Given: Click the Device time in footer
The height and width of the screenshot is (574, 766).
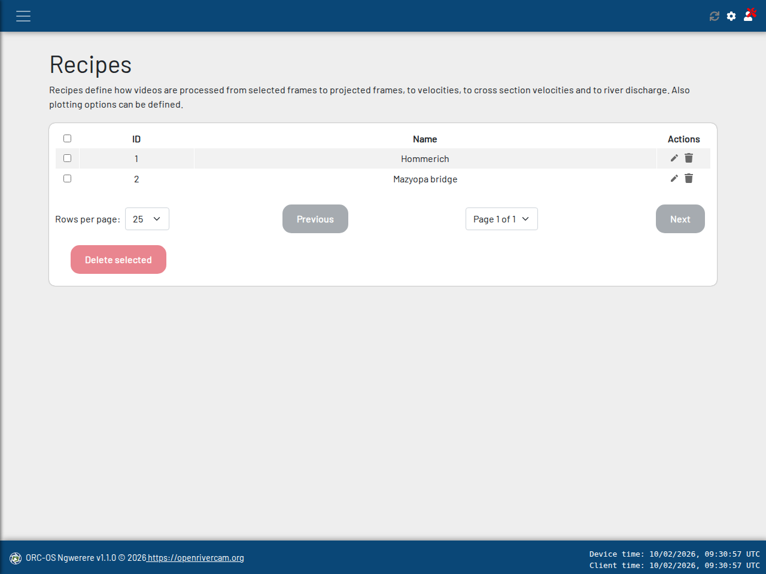Looking at the screenshot, I should 674,554.
